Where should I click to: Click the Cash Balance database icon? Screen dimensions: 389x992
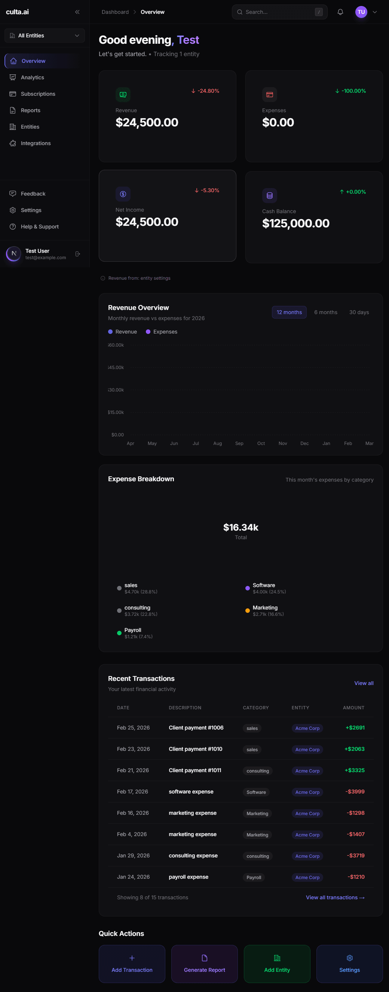click(270, 195)
